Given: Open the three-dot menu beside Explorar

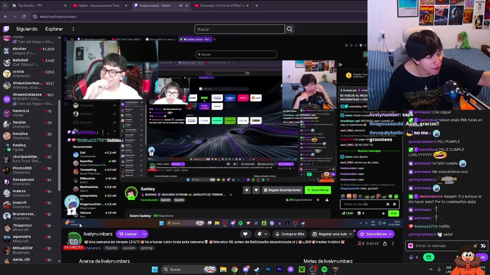Looking at the screenshot, I should pyautogui.click(x=73, y=29).
